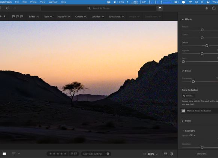The image size is (218, 158).
Task: Open the Versions panel
Action: point(201,154)
